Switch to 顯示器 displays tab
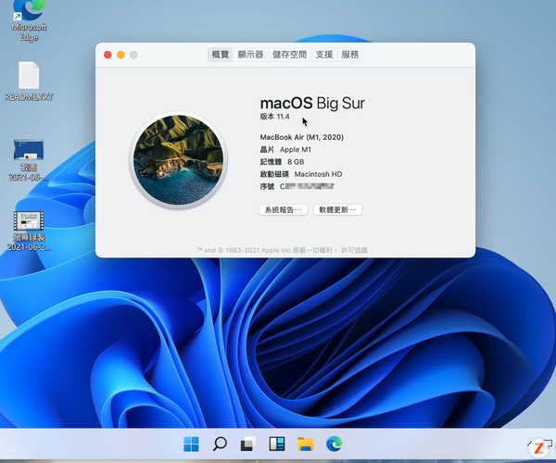This screenshot has height=463, width=556. (x=250, y=55)
